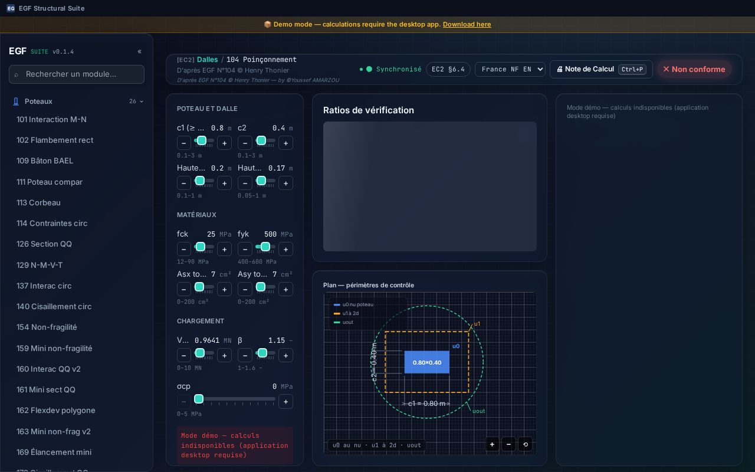Follow the Download here link

point(467,24)
